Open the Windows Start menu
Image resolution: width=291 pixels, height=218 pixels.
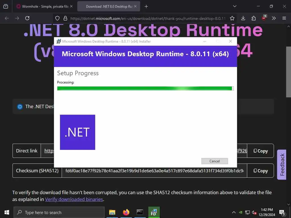point(7,212)
